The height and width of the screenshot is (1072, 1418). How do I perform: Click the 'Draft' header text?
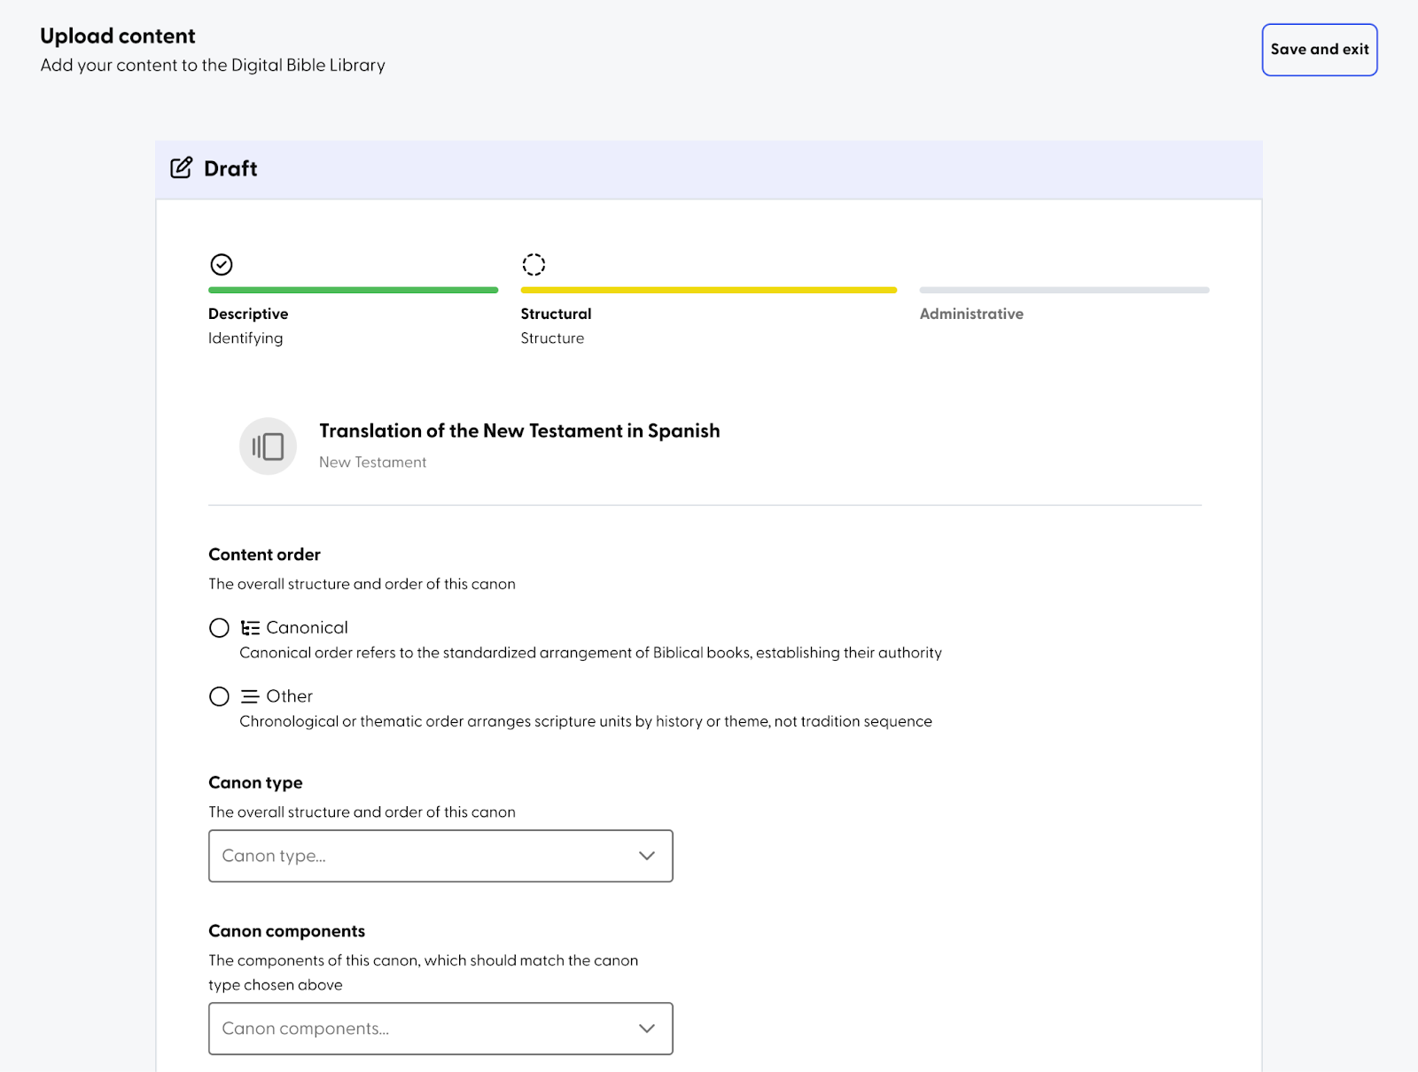point(230,168)
